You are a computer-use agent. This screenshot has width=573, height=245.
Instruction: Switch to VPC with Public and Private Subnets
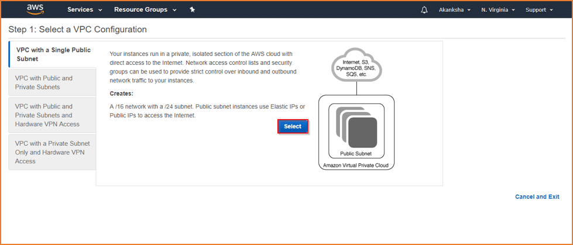(53, 83)
